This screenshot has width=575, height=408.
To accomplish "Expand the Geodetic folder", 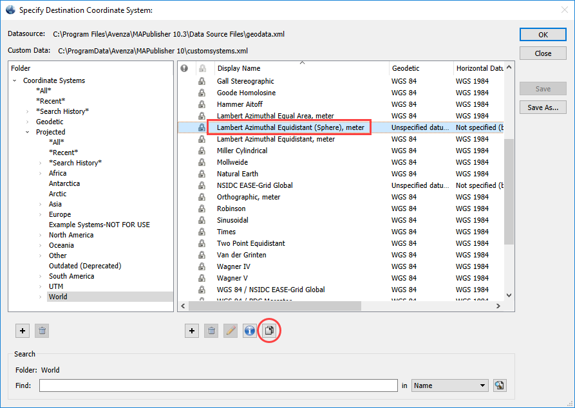I will point(28,122).
